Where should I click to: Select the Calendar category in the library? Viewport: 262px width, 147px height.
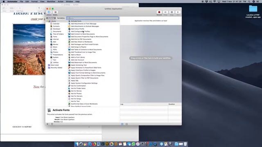pos(56,24)
